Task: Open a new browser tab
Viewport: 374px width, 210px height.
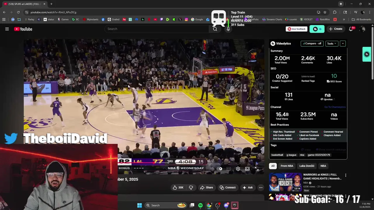Action: coord(51,4)
